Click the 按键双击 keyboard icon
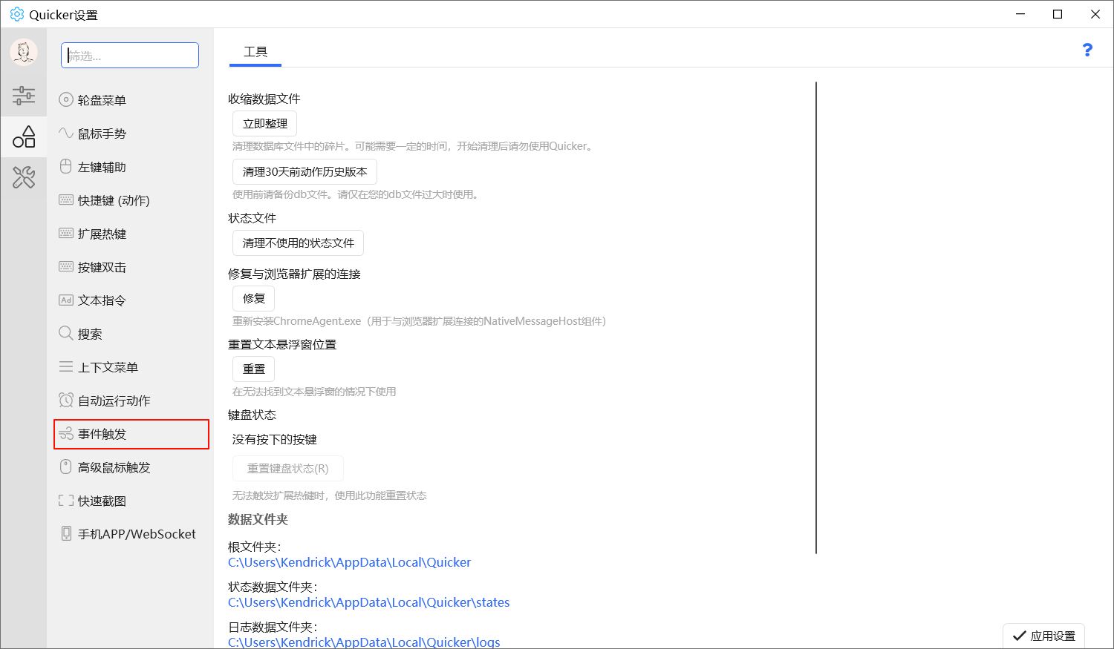The image size is (1114, 649). (x=66, y=266)
